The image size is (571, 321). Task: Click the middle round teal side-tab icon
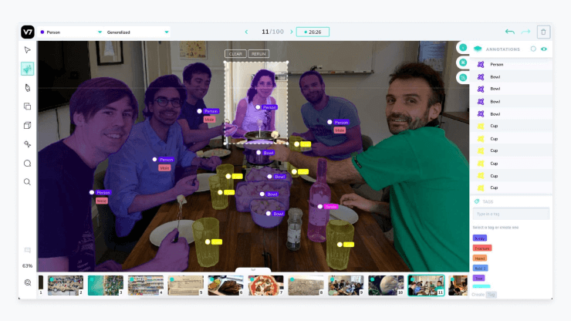463,63
